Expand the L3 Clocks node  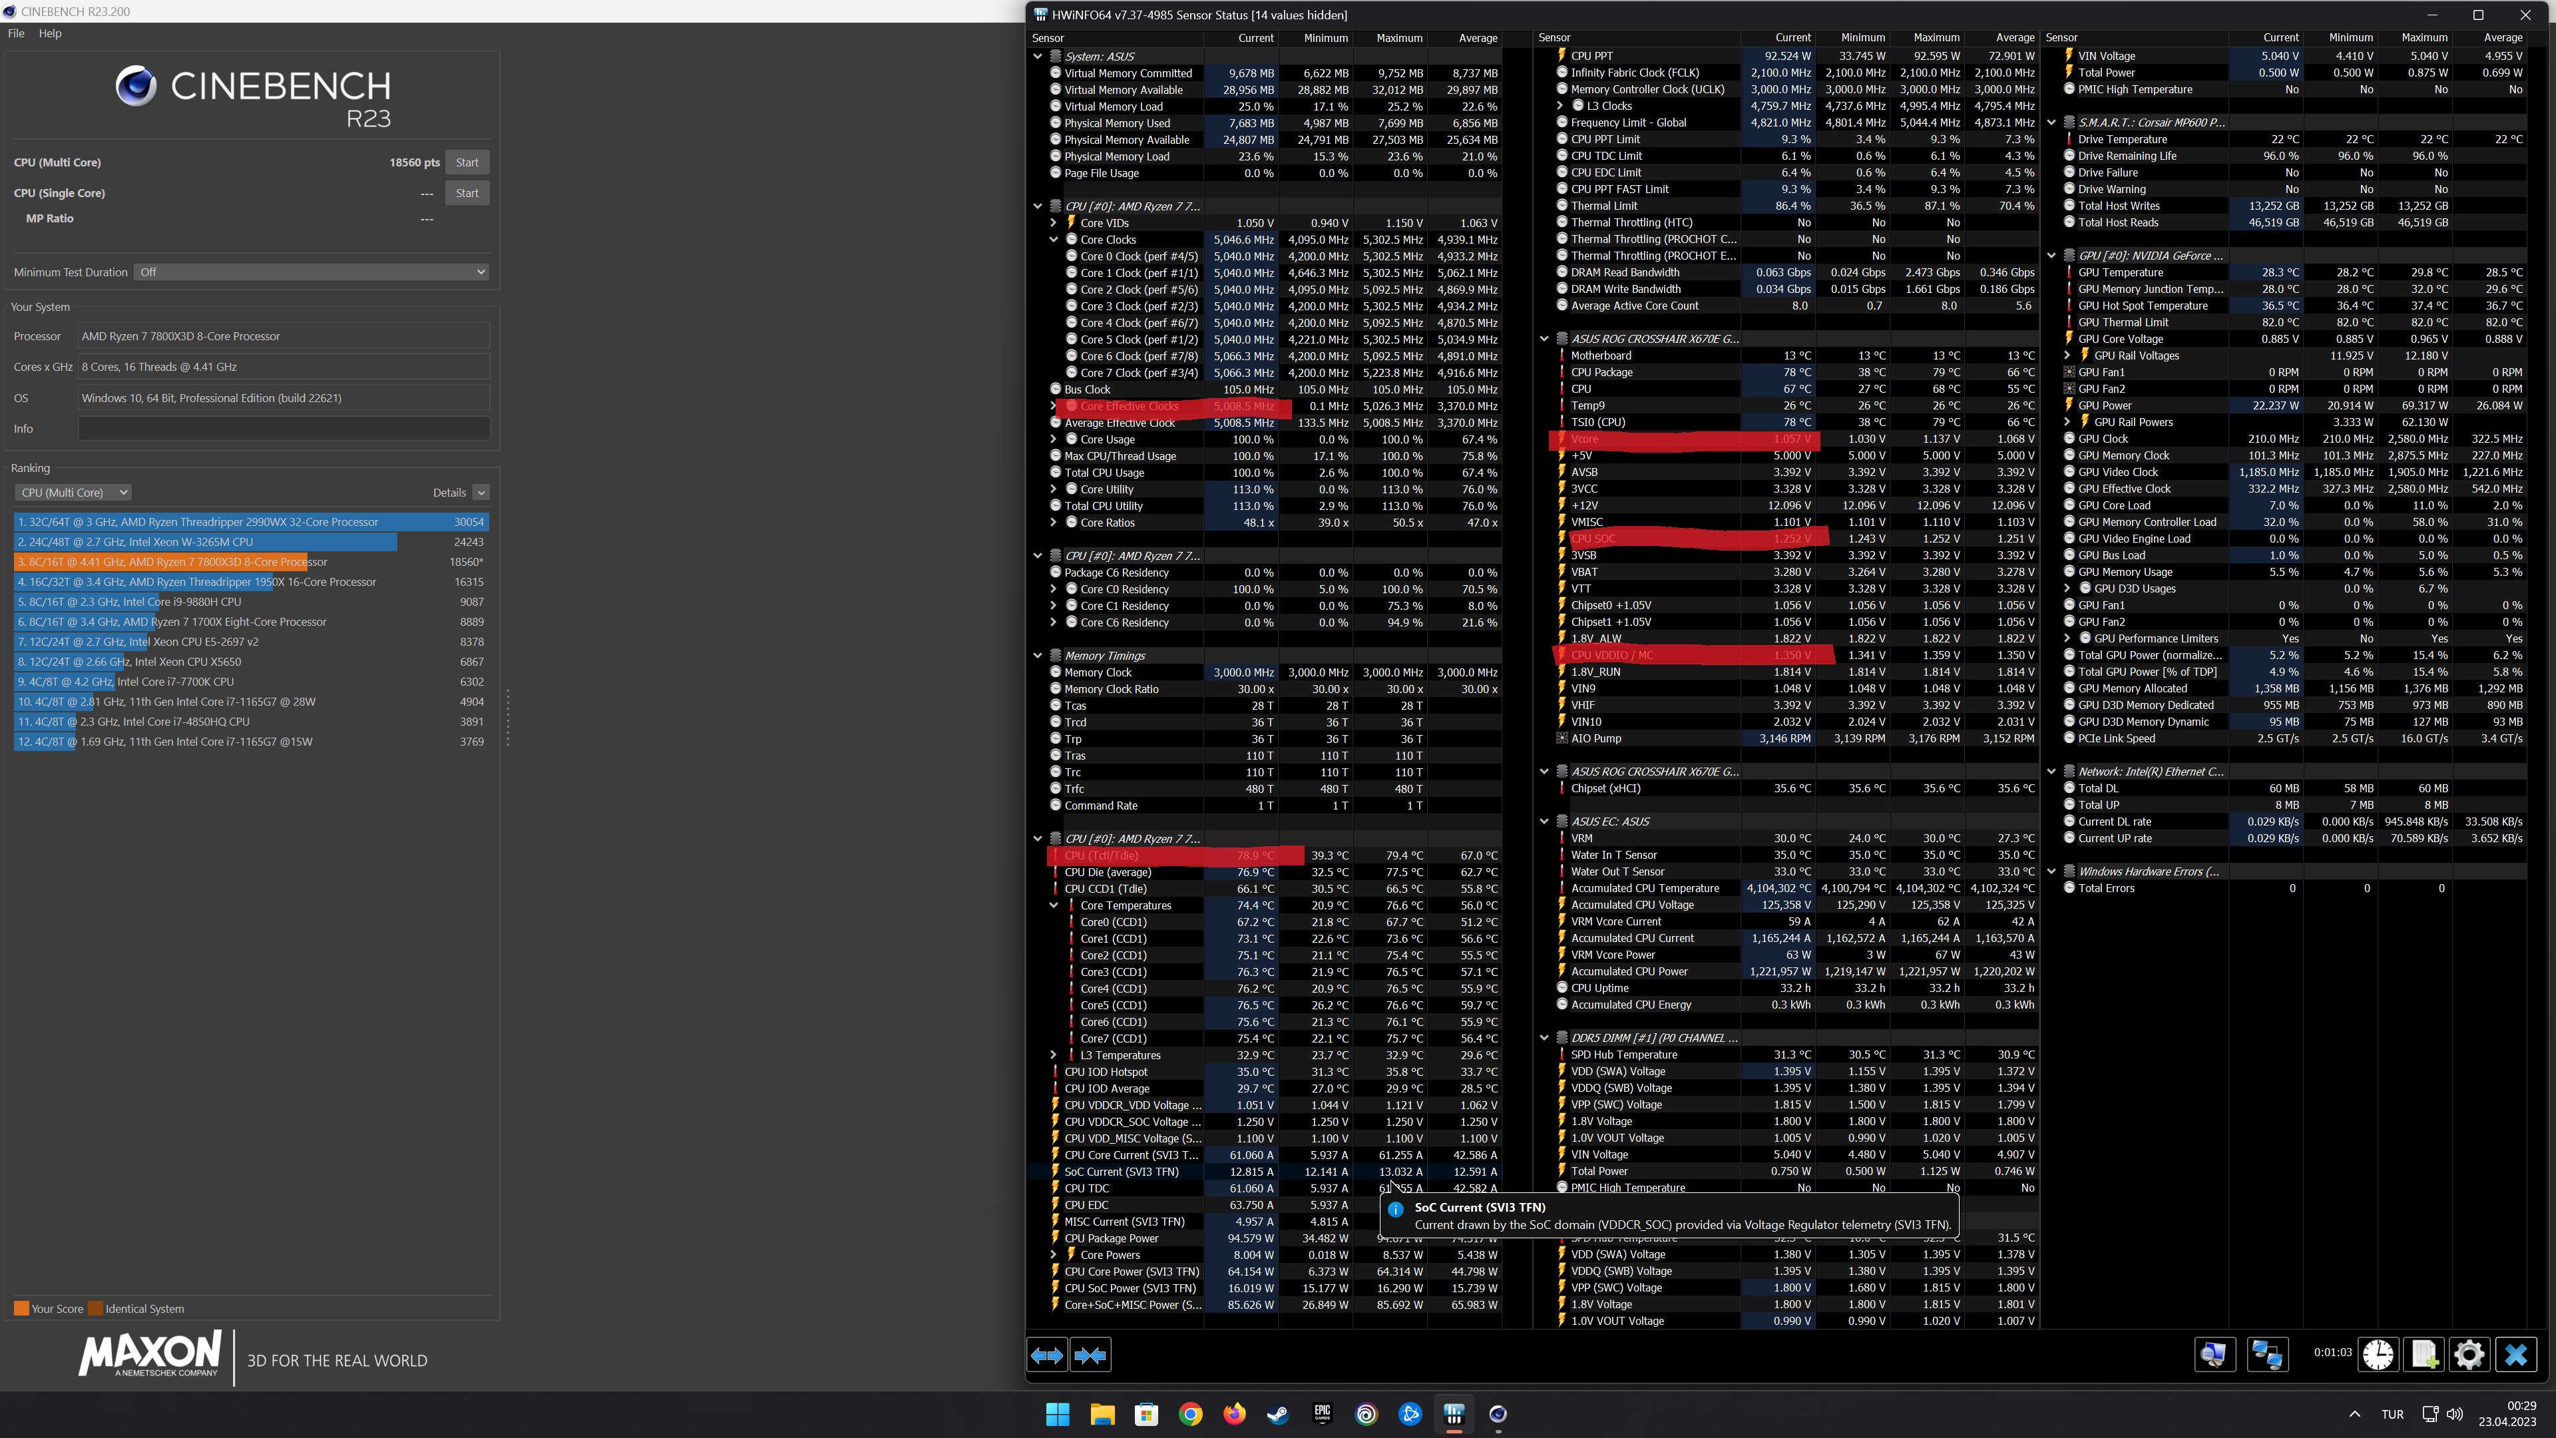coord(1561,107)
